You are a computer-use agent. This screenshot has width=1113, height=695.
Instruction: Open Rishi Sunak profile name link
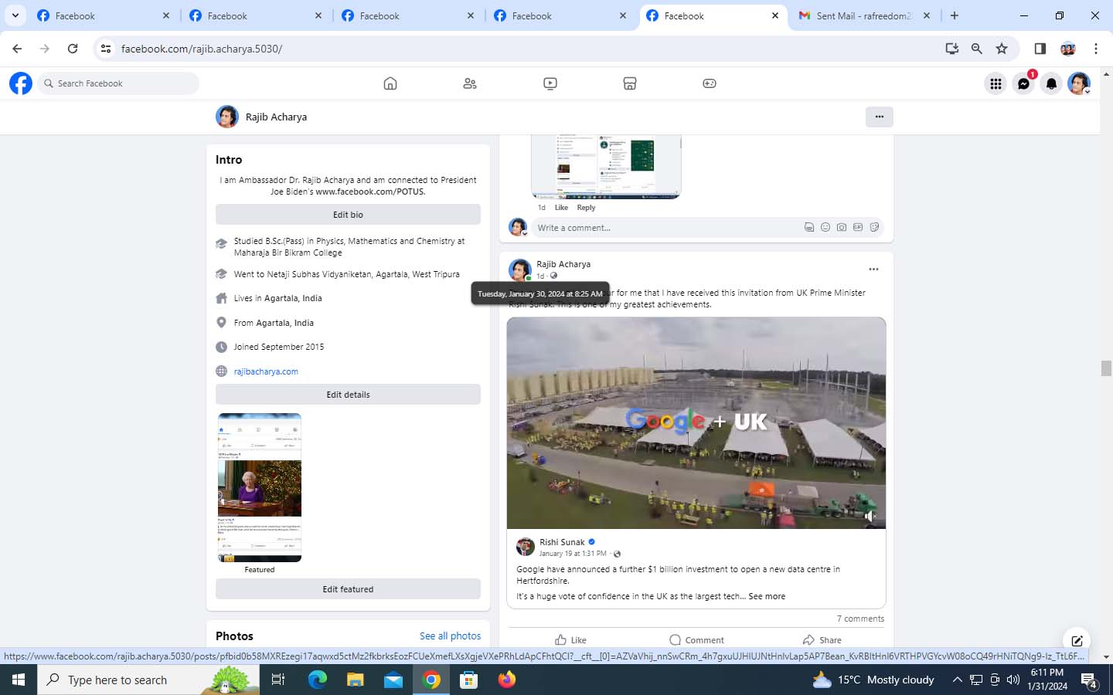pyautogui.click(x=562, y=542)
